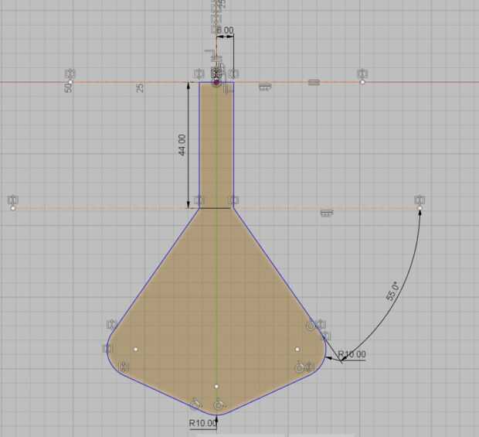Select the R10.00 dimension beside right fillet
This screenshot has width=479, height=437.
[352, 354]
